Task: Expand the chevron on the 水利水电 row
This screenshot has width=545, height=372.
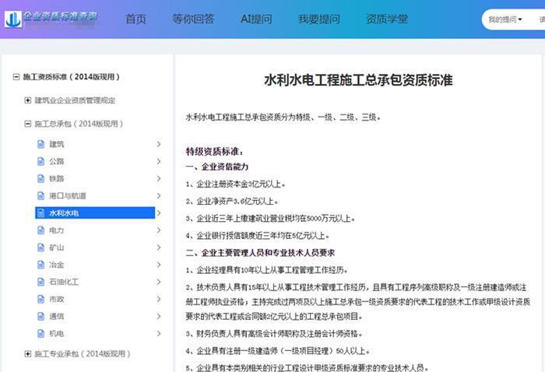Action: (x=159, y=213)
